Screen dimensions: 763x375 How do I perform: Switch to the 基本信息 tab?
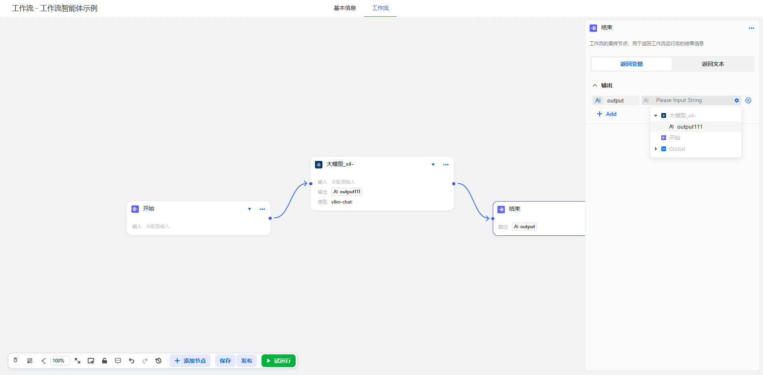pyautogui.click(x=345, y=8)
